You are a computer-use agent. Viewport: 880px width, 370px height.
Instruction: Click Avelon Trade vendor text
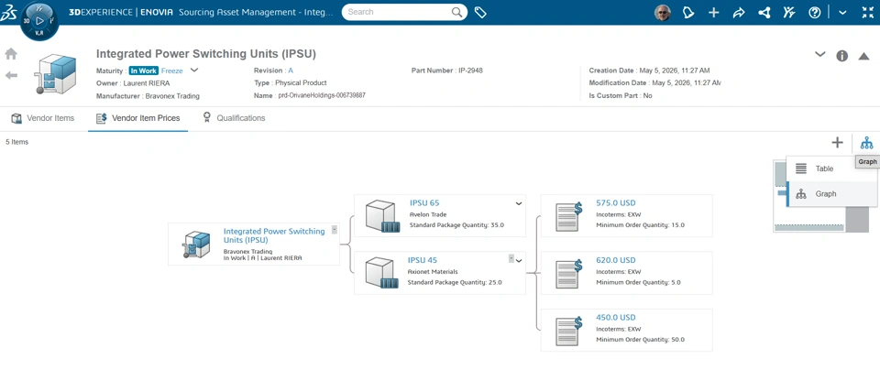tap(427, 214)
